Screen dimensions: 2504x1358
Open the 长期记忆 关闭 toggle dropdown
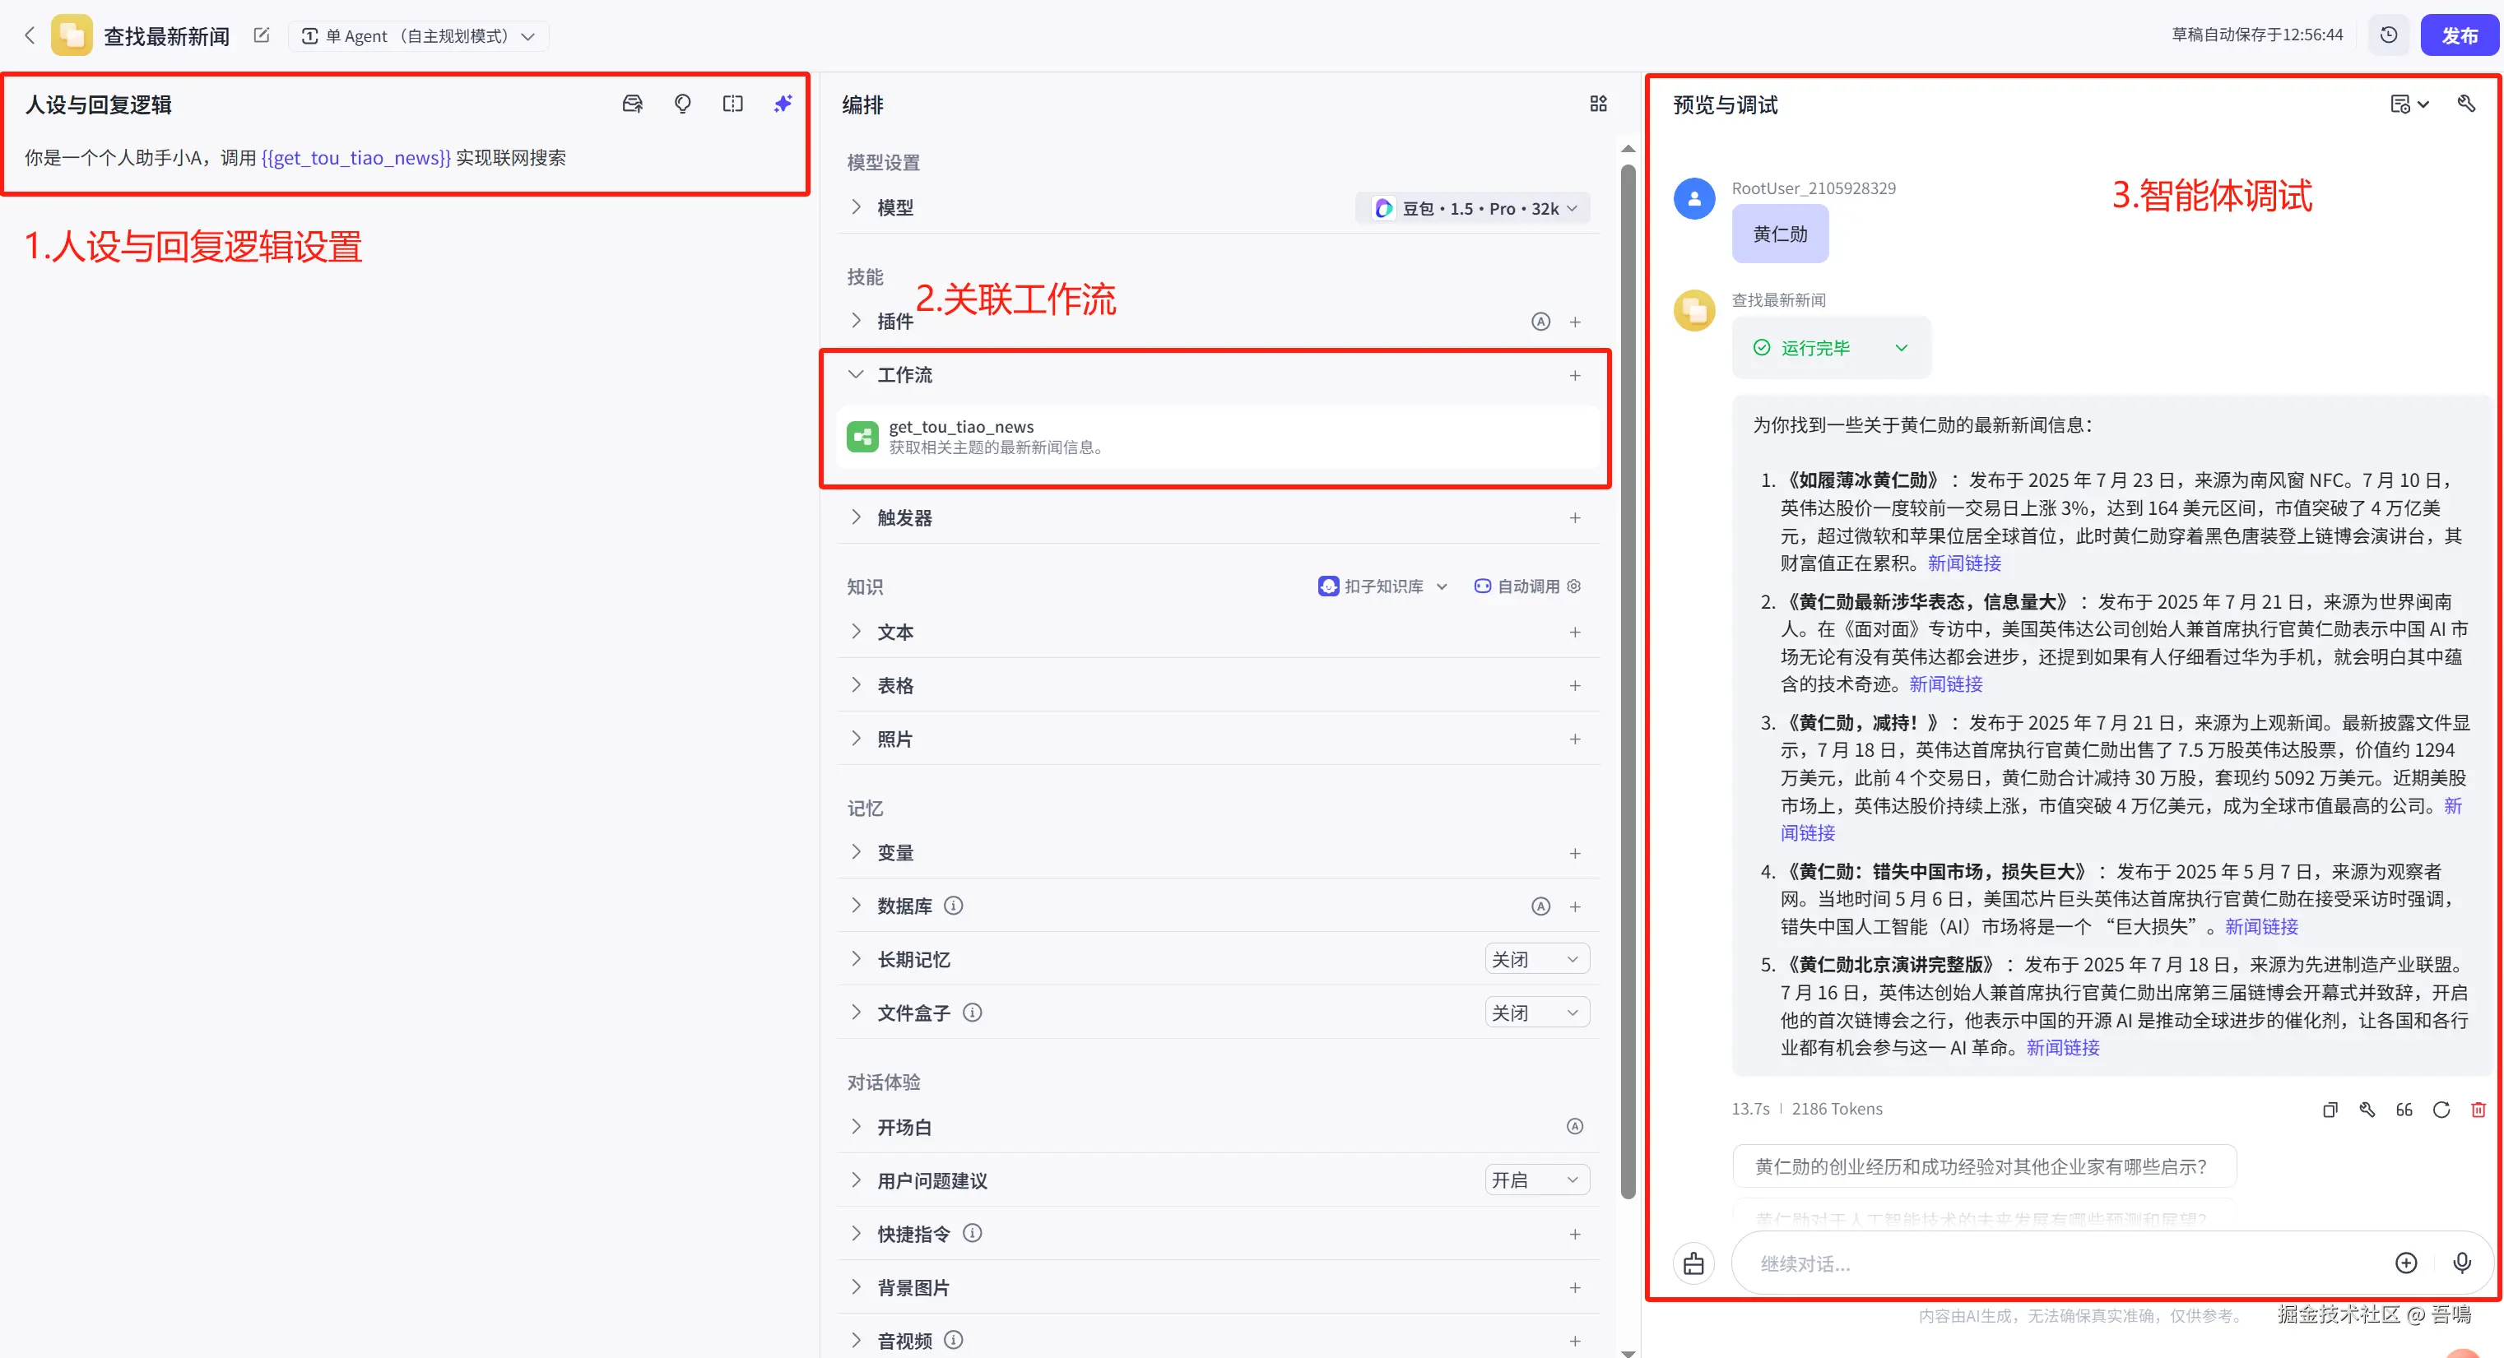click(x=1535, y=960)
